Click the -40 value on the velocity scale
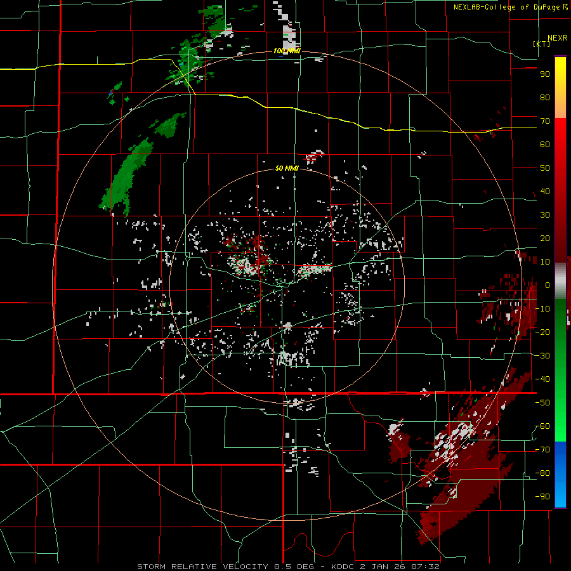 (x=542, y=379)
